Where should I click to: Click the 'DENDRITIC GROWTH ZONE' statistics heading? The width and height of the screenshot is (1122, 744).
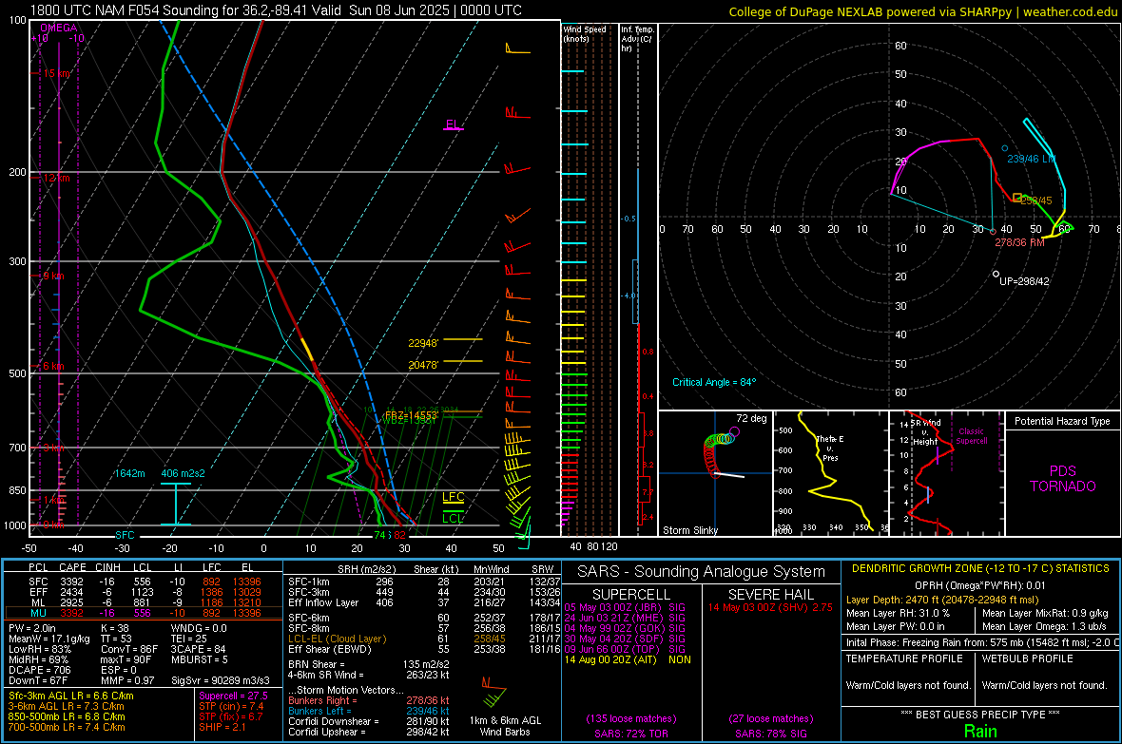980,569
